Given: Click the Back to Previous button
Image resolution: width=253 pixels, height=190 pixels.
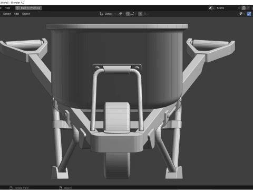Looking at the screenshot, I should (28, 8).
